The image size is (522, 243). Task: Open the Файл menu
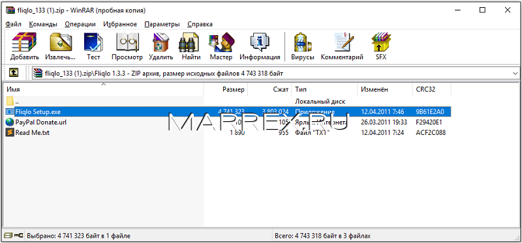14,24
